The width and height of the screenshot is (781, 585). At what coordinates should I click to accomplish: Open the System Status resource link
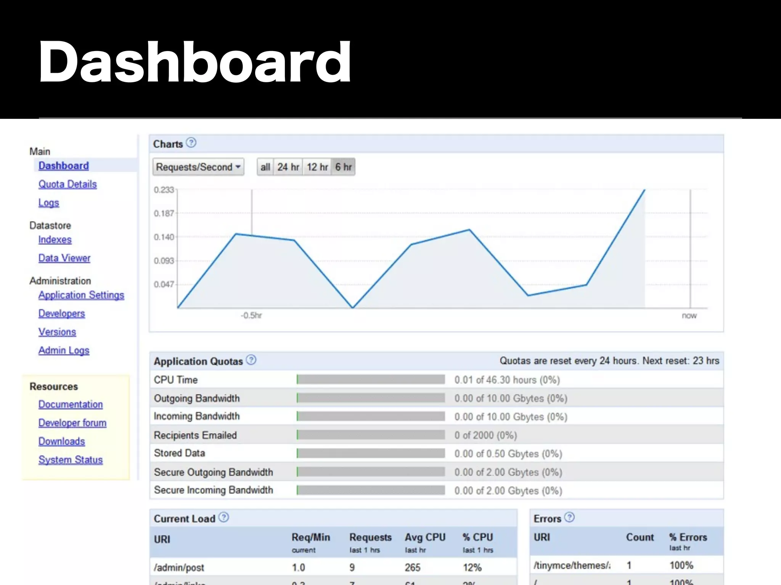(71, 460)
